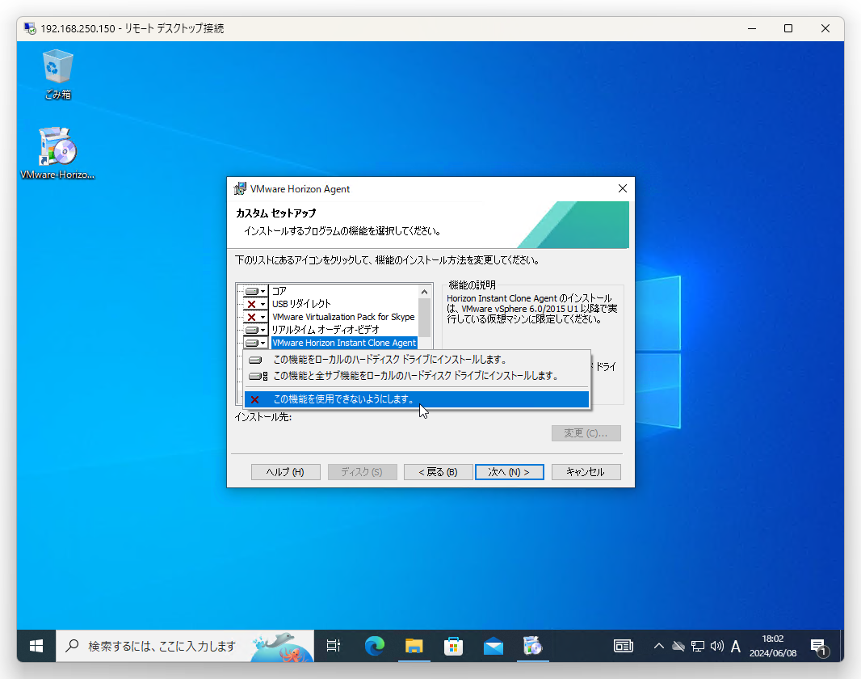861x679 pixels.
Task: Click the ヘルプ (H) button
Action: click(x=286, y=472)
